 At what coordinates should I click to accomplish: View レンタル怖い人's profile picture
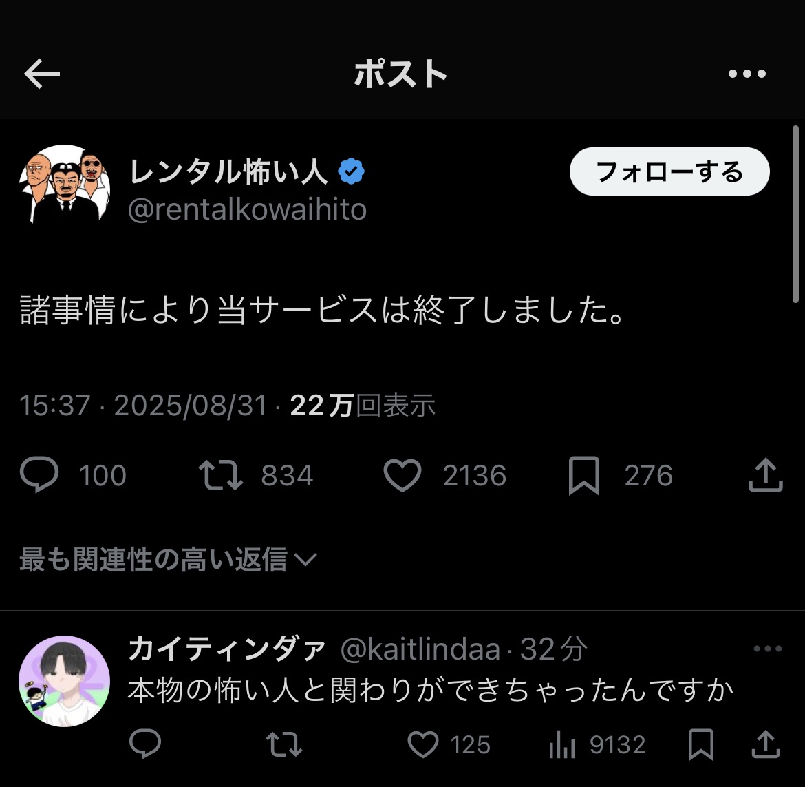pyautogui.click(x=64, y=182)
